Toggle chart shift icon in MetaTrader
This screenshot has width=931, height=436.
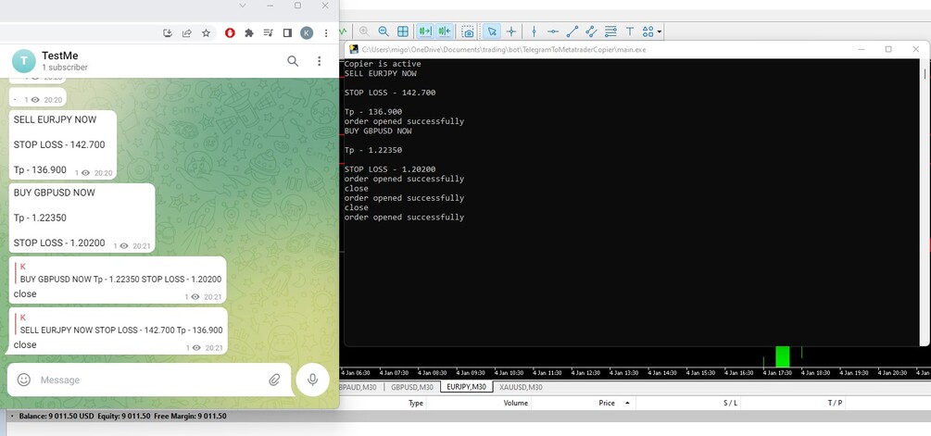tap(444, 31)
